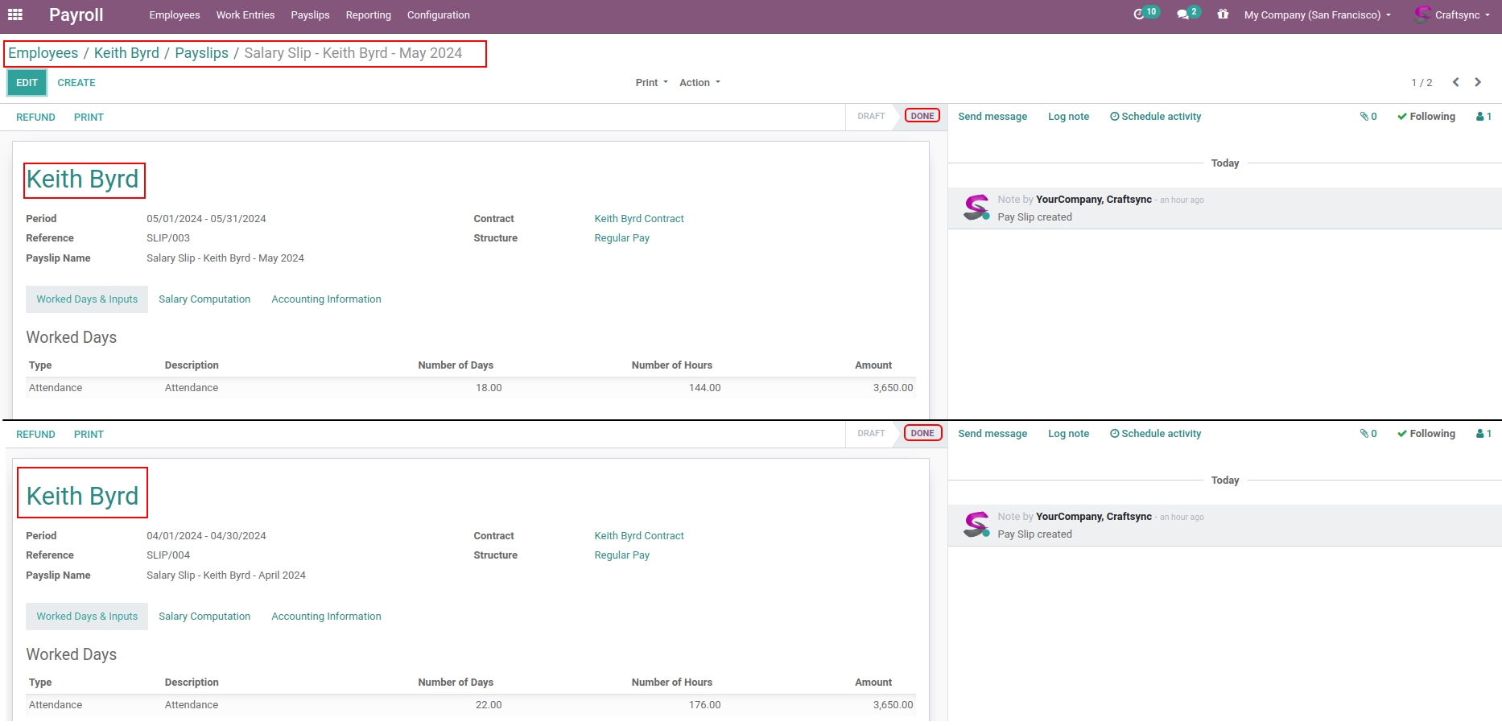Image resolution: width=1502 pixels, height=726 pixels.
Task: Open the Keith Byrd Contract link in May slip
Action: (x=639, y=219)
